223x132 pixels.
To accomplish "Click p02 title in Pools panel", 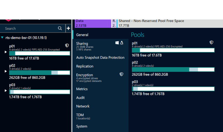I will [135, 62].
